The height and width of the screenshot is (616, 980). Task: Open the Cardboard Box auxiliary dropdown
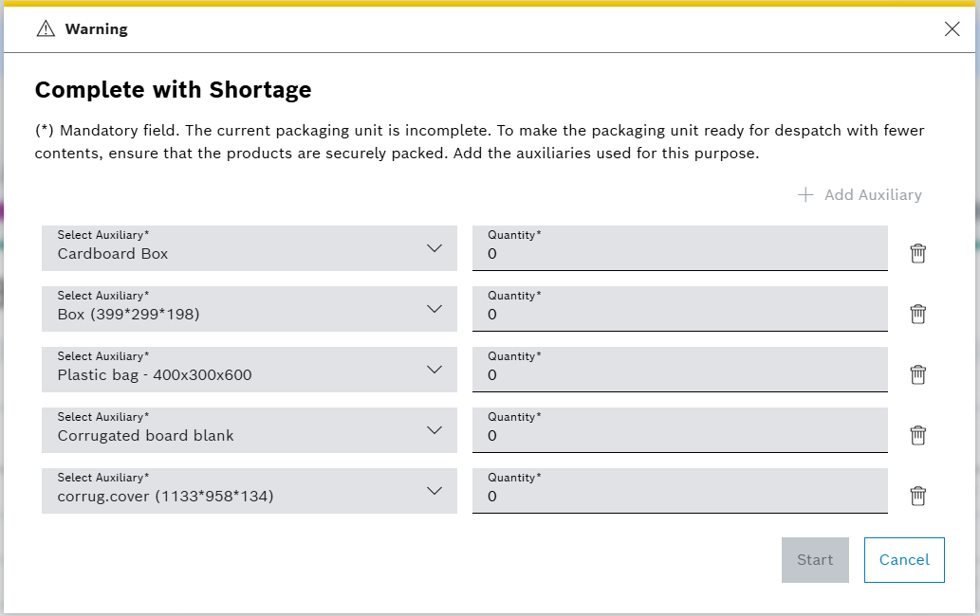(249, 248)
